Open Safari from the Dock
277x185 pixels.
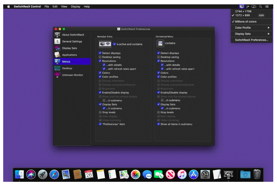(x=54, y=174)
